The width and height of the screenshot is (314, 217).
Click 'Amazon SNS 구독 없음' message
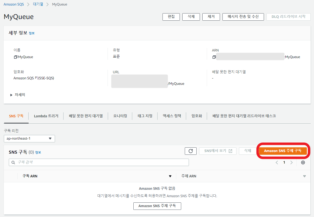click(157, 189)
